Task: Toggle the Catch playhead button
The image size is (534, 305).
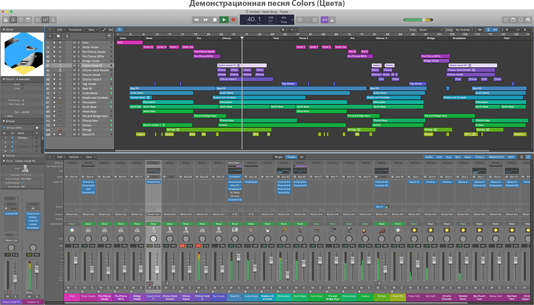Action: click(x=119, y=30)
